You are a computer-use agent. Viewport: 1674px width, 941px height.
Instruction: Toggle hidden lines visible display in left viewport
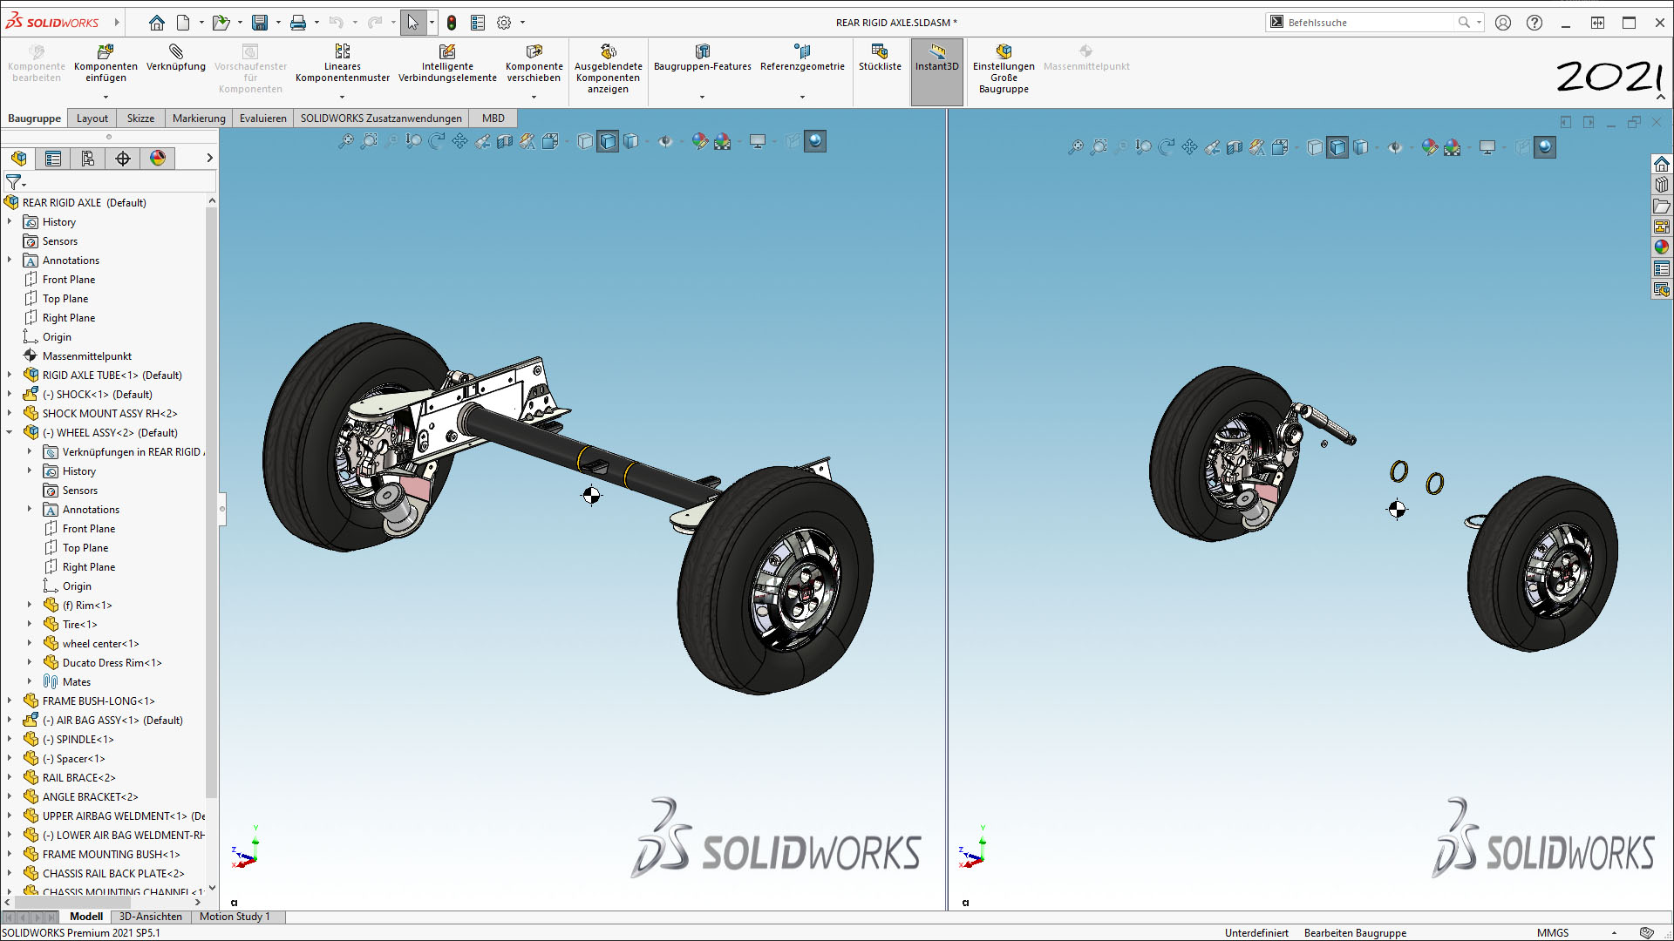pos(585,141)
